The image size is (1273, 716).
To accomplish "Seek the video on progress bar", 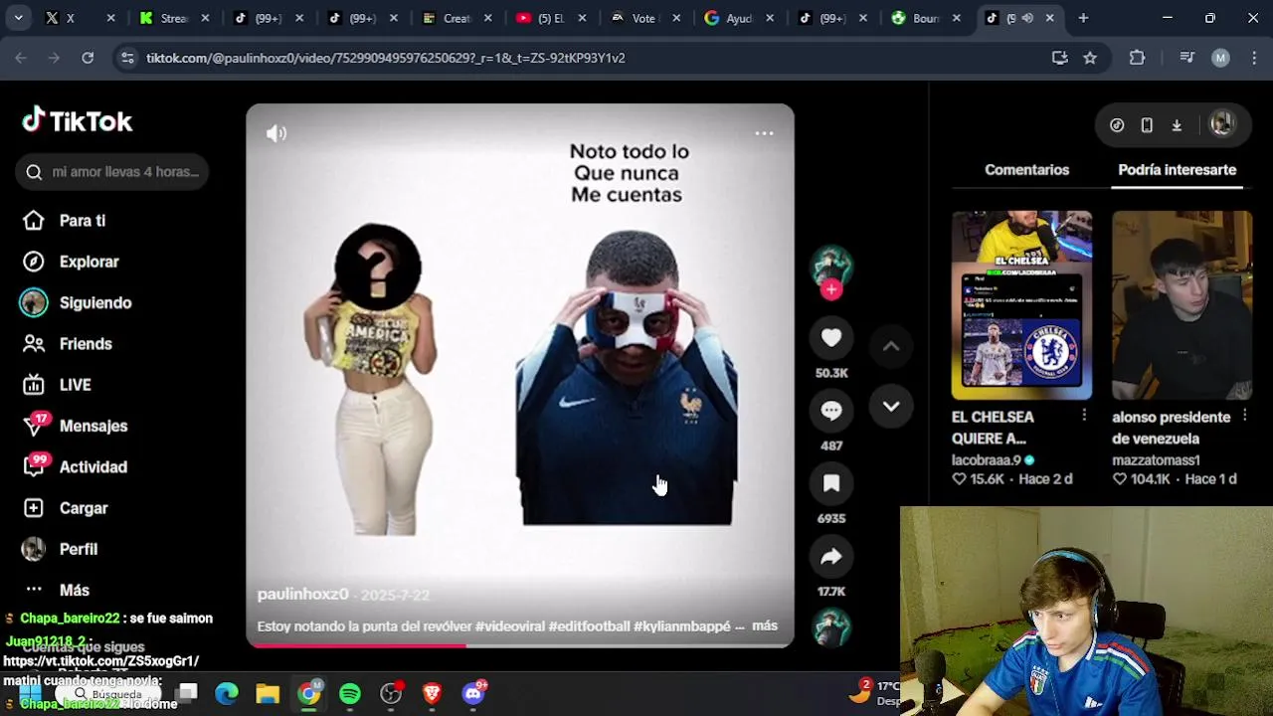I will [520, 645].
